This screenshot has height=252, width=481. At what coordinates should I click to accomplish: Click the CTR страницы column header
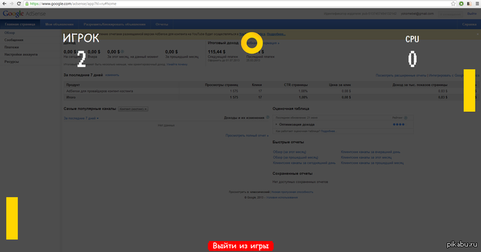295,85
